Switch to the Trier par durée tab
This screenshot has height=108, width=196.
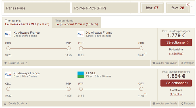point(76,23)
